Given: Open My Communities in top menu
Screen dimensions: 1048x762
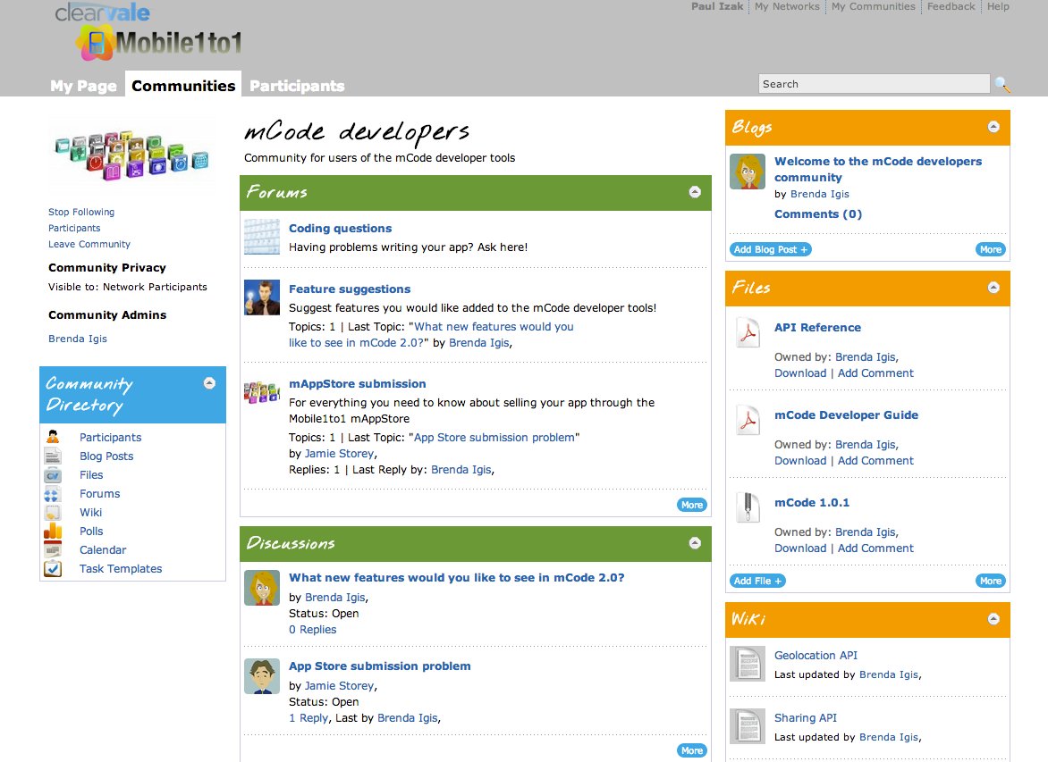Looking at the screenshot, I should click(x=873, y=6).
